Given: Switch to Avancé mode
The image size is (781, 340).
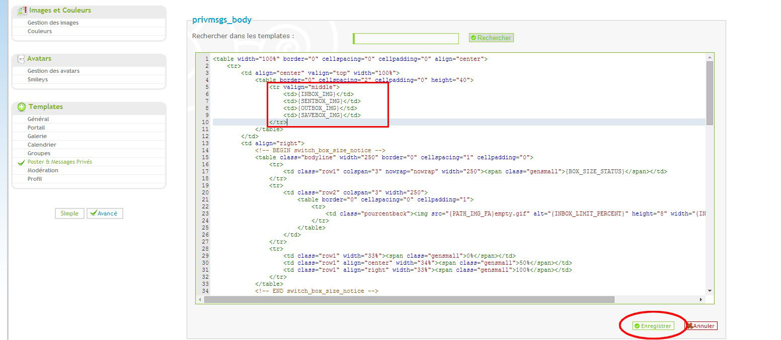Looking at the screenshot, I should [x=105, y=213].
